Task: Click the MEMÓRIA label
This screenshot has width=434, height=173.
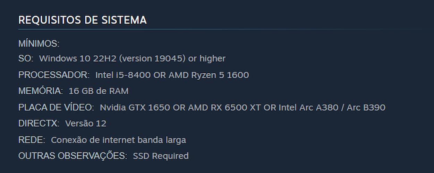Action: pos(40,91)
